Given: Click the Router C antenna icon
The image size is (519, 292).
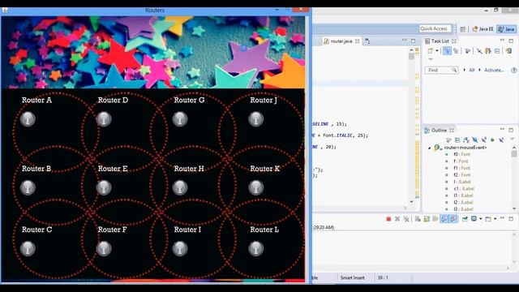Looking at the screenshot, I should pos(28,249).
